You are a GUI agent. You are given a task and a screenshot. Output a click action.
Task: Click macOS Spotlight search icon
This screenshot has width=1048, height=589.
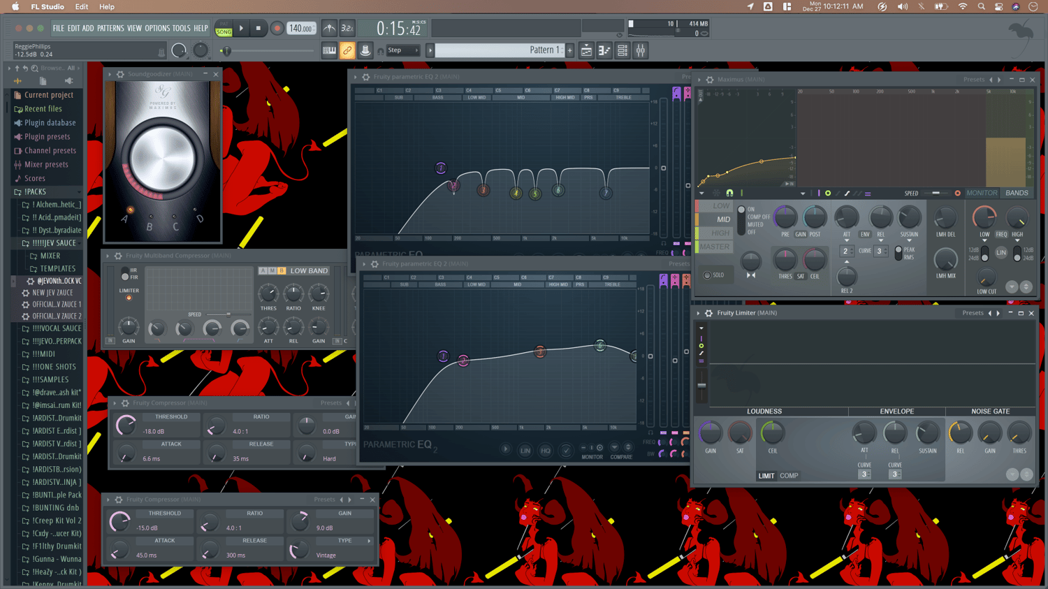(x=981, y=7)
